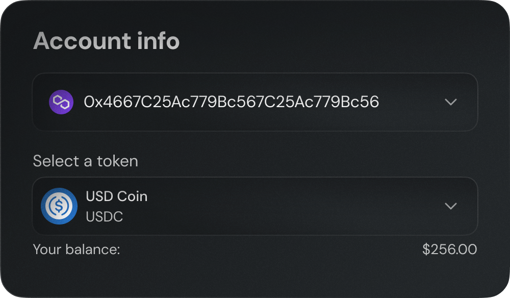Click the purple hexagon badge beside the address
This screenshot has width=510, height=298.
pyautogui.click(x=61, y=102)
